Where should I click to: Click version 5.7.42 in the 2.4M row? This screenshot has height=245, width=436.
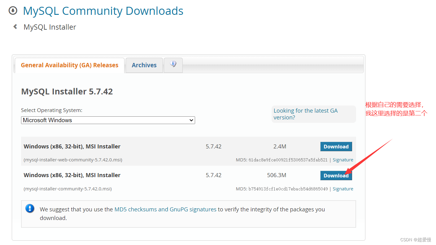pos(214,147)
